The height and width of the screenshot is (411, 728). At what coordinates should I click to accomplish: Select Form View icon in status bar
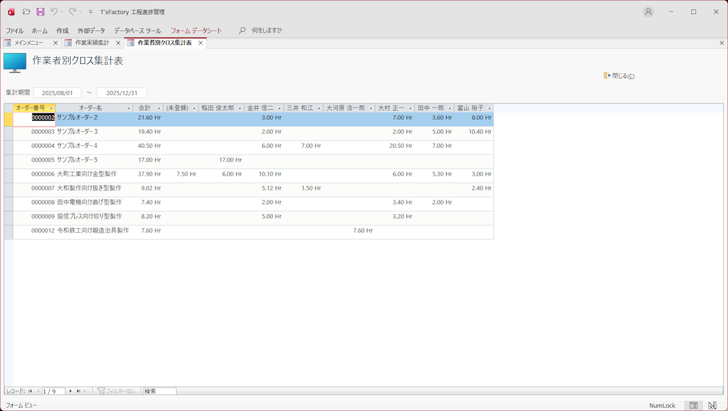[x=694, y=406]
